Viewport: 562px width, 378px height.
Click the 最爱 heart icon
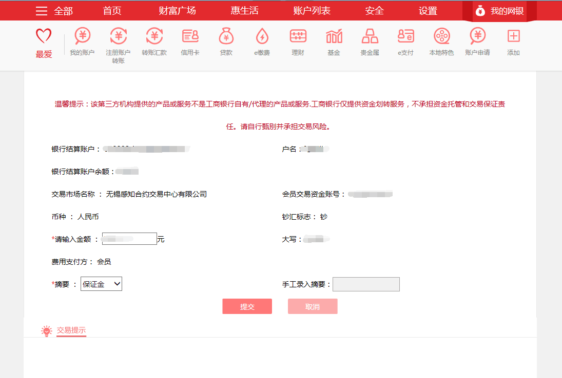click(44, 36)
